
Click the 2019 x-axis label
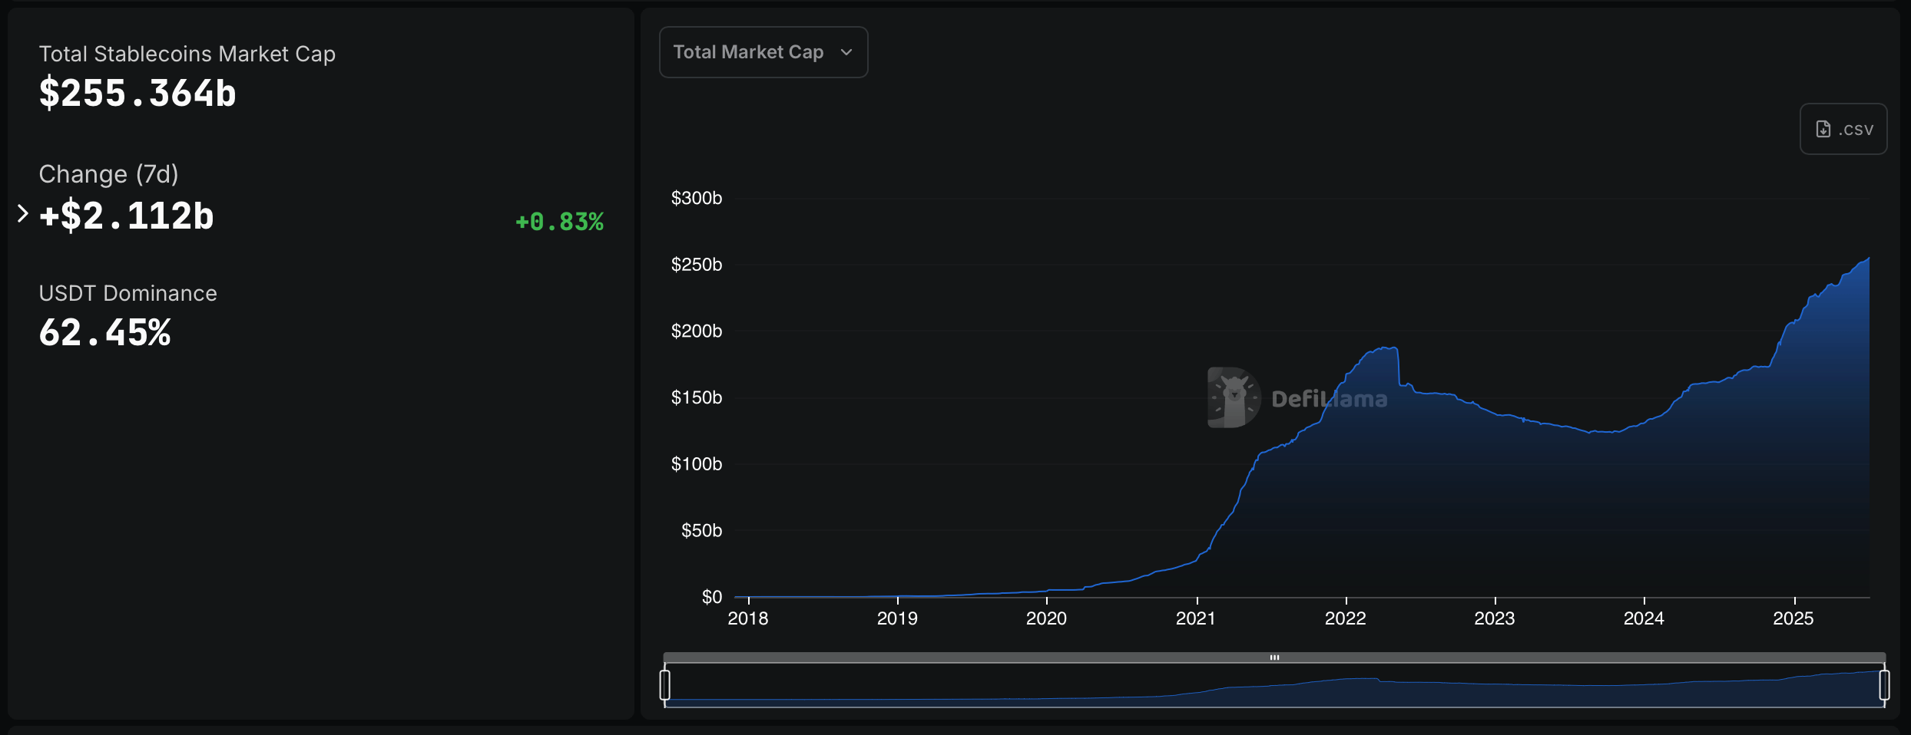[x=897, y=618]
